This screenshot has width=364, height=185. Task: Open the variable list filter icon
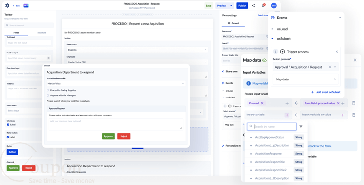(x=301, y=127)
